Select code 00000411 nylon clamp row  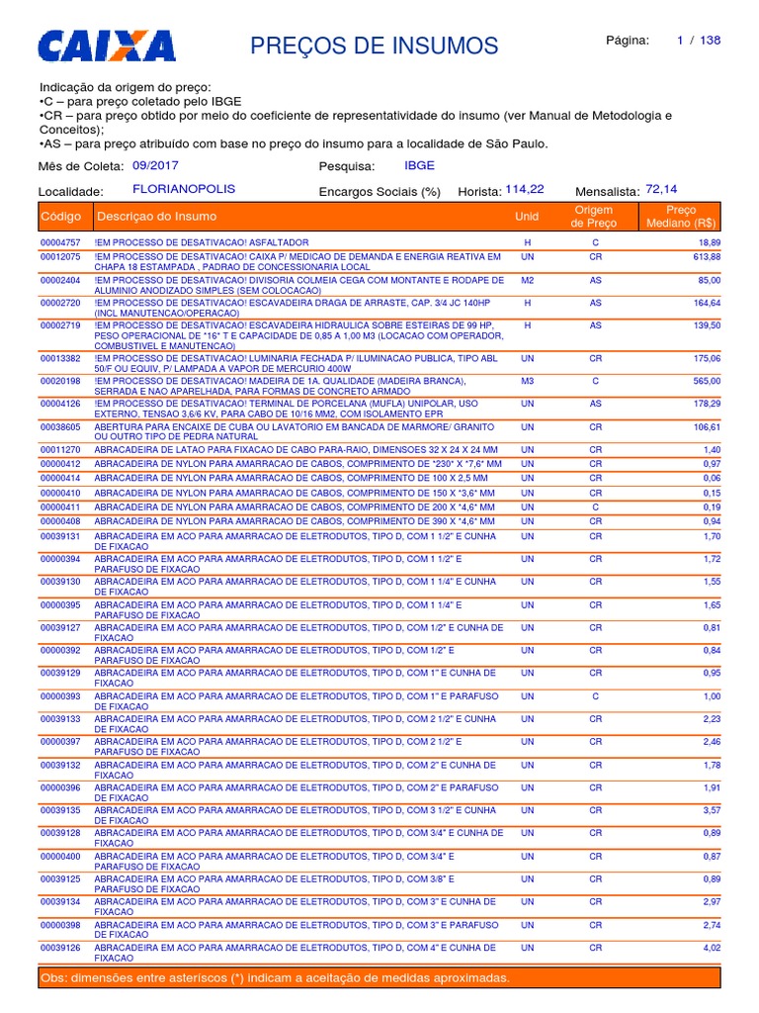pyautogui.click(x=380, y=507)
